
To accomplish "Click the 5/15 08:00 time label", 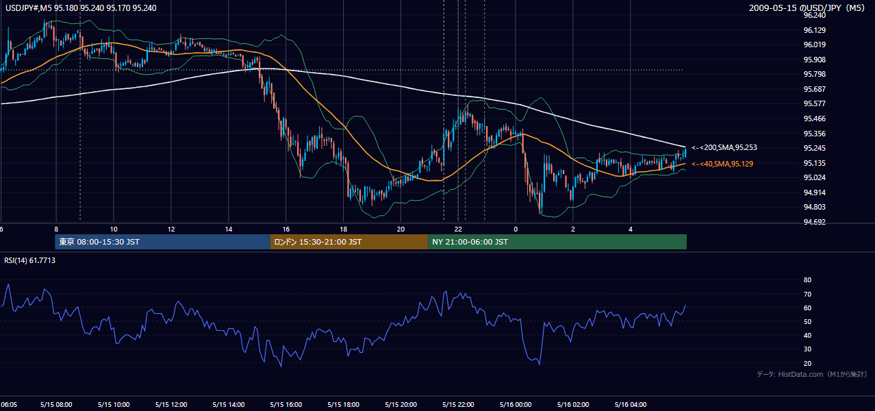I will tap(56, 405).
